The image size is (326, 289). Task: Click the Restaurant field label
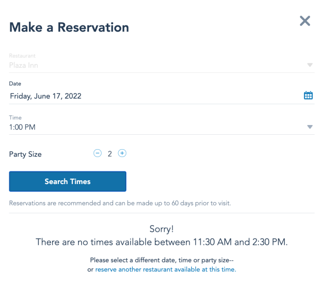22,56
